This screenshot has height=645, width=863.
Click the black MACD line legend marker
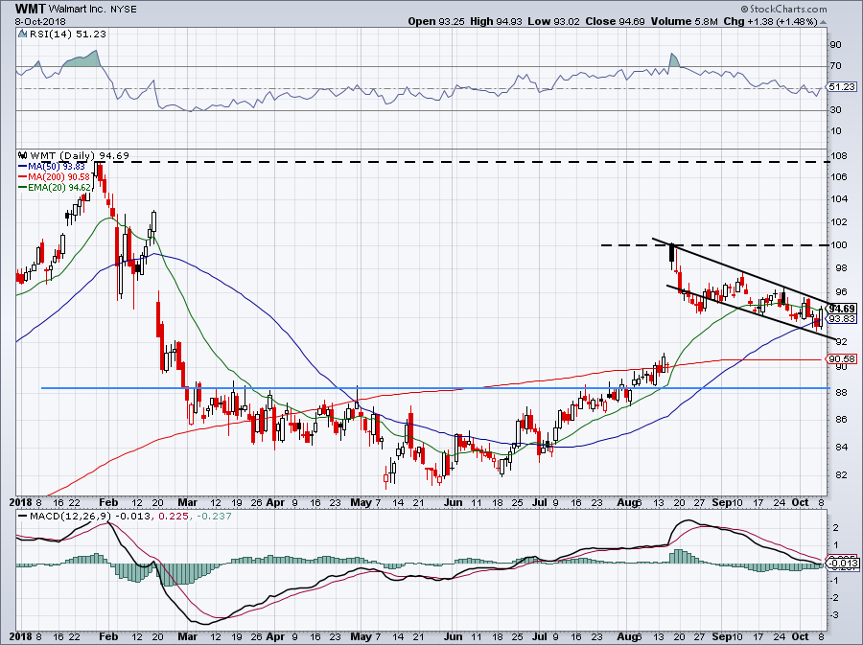(22, 517)
